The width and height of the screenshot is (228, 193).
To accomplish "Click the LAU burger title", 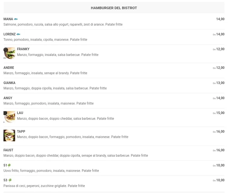I will pyautogui.click(x=20, y=113).
